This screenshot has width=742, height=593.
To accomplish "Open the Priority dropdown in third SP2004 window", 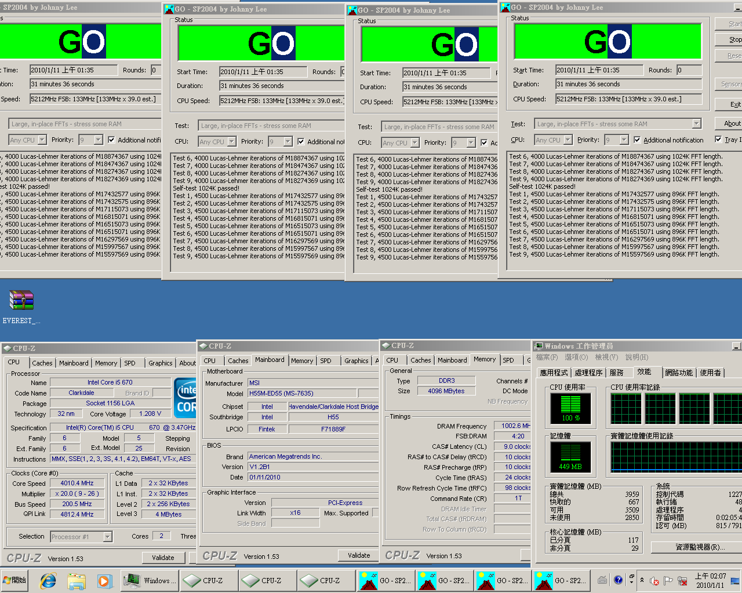I will click(471, 143).
